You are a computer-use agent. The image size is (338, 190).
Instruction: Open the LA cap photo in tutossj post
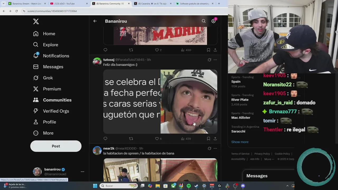click(189, 102)
